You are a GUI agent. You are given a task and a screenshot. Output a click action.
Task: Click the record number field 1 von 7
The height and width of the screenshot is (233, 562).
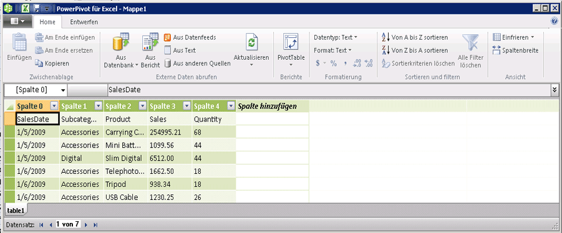tap(68, 224)
